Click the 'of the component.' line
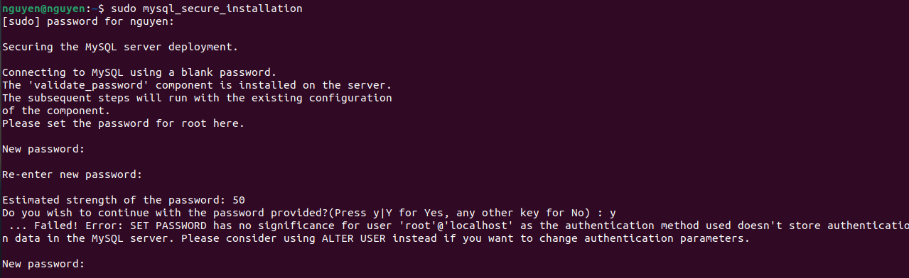The height and width of the screenshot is (278, 909). tap(56, 111)
